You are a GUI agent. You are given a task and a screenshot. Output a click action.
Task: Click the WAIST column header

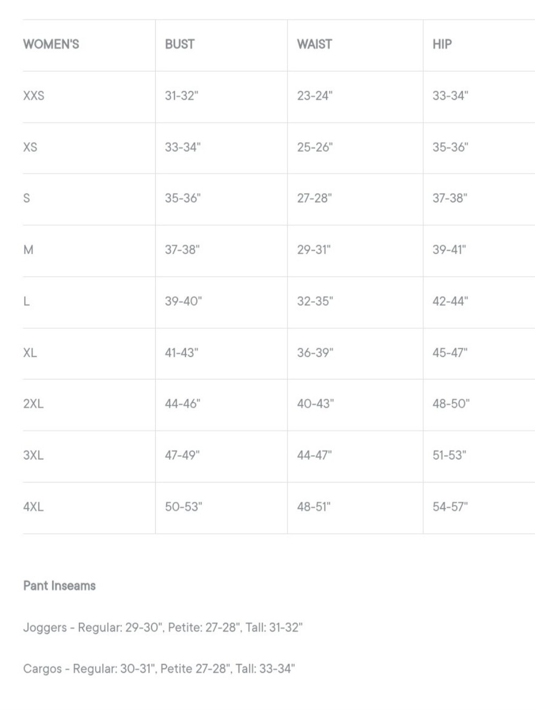click(315, 44)
